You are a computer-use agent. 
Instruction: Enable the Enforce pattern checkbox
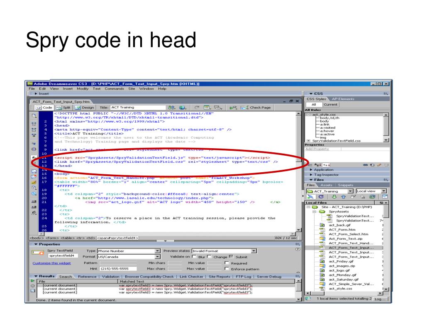click(227, 269)
